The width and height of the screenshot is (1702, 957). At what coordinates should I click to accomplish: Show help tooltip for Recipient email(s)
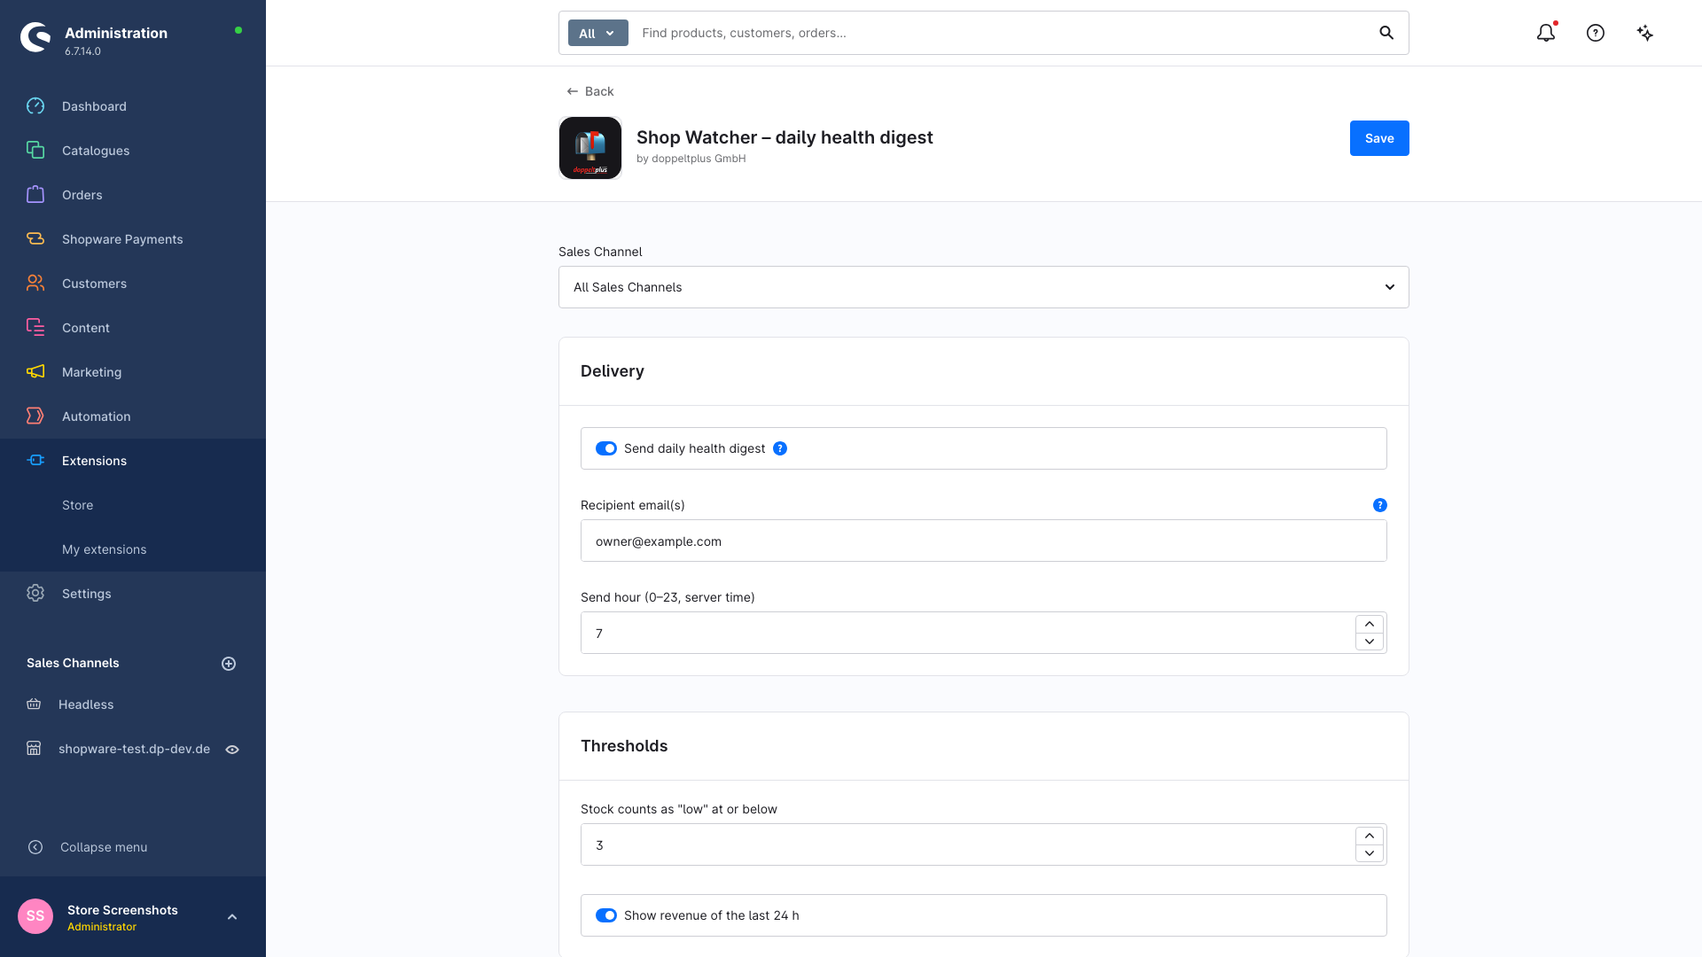point(1380,505)
